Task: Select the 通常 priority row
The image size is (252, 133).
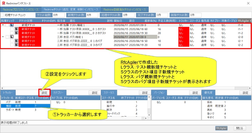Action: pos(227,106)
